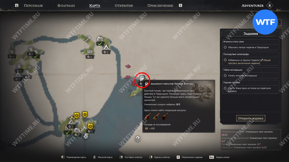Toggle the 'Обыскать лагеря пиратов' objective diamond
289x162 pixels.
[x=225, y=47]
